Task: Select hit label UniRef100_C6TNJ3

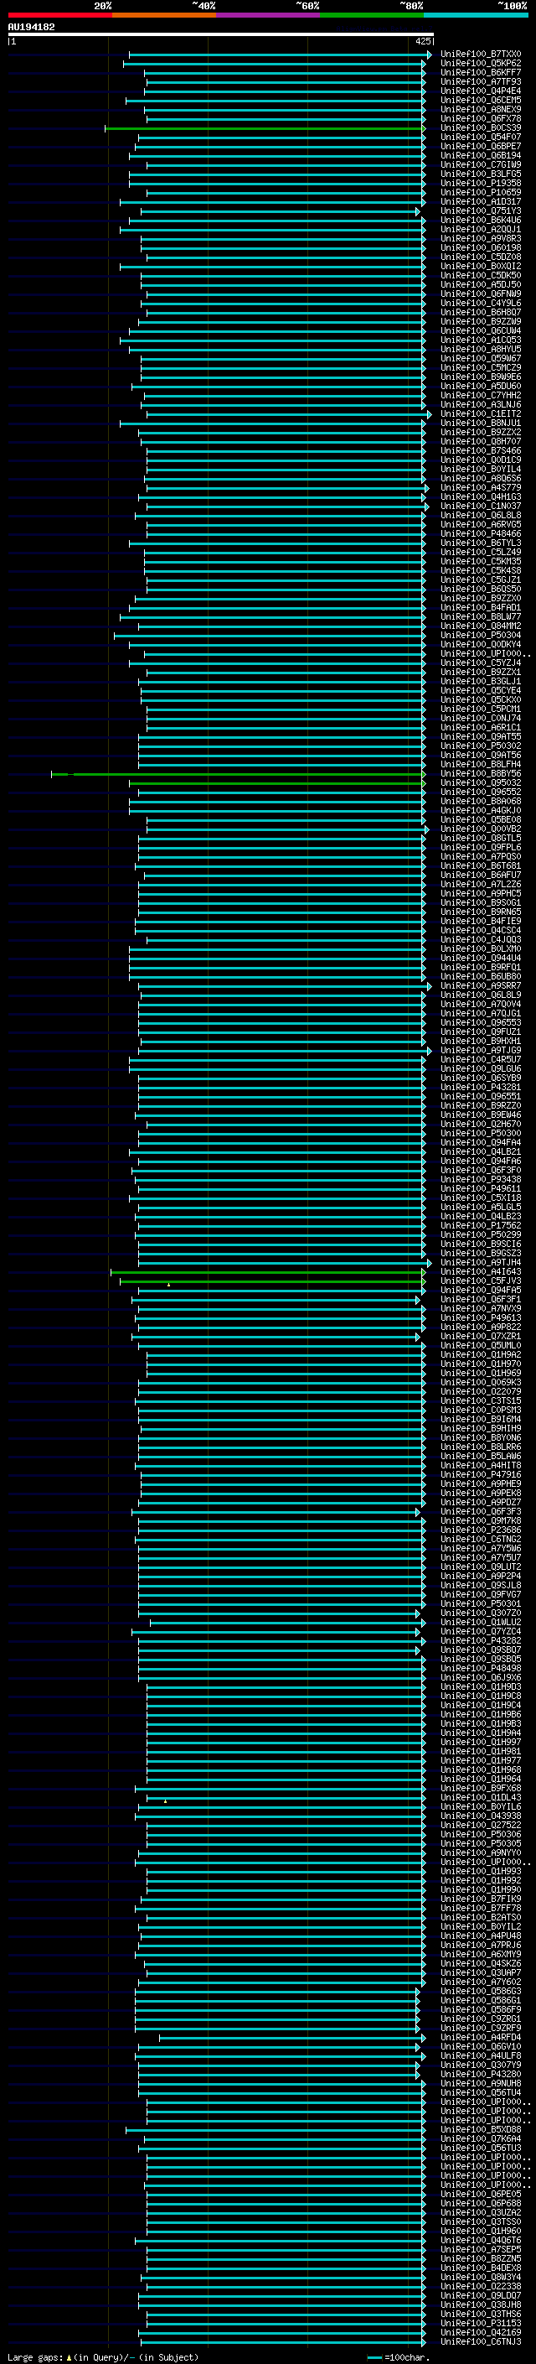Action: coord(480,2341)
